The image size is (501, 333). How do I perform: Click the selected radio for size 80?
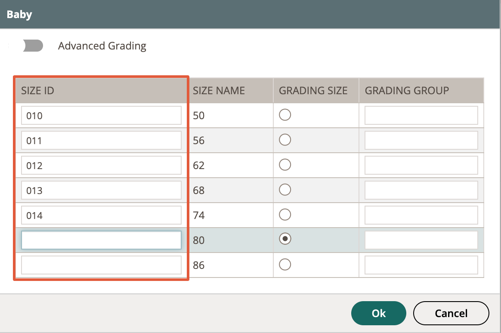[285, 239]
